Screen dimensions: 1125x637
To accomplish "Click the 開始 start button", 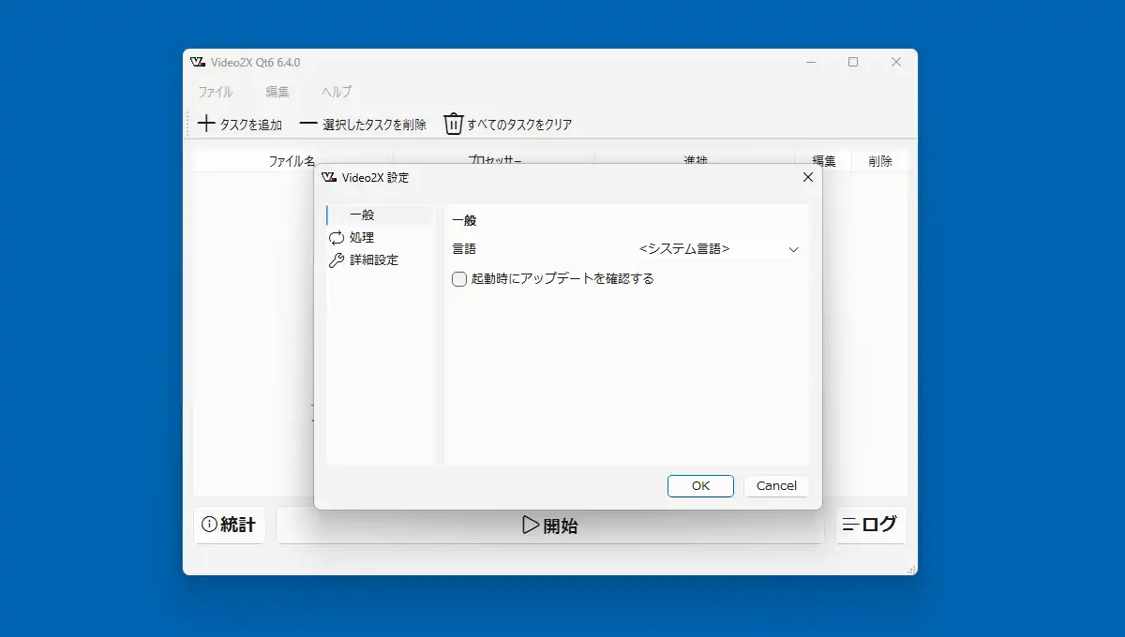I will pyautogui.click(x=549, y=526).
